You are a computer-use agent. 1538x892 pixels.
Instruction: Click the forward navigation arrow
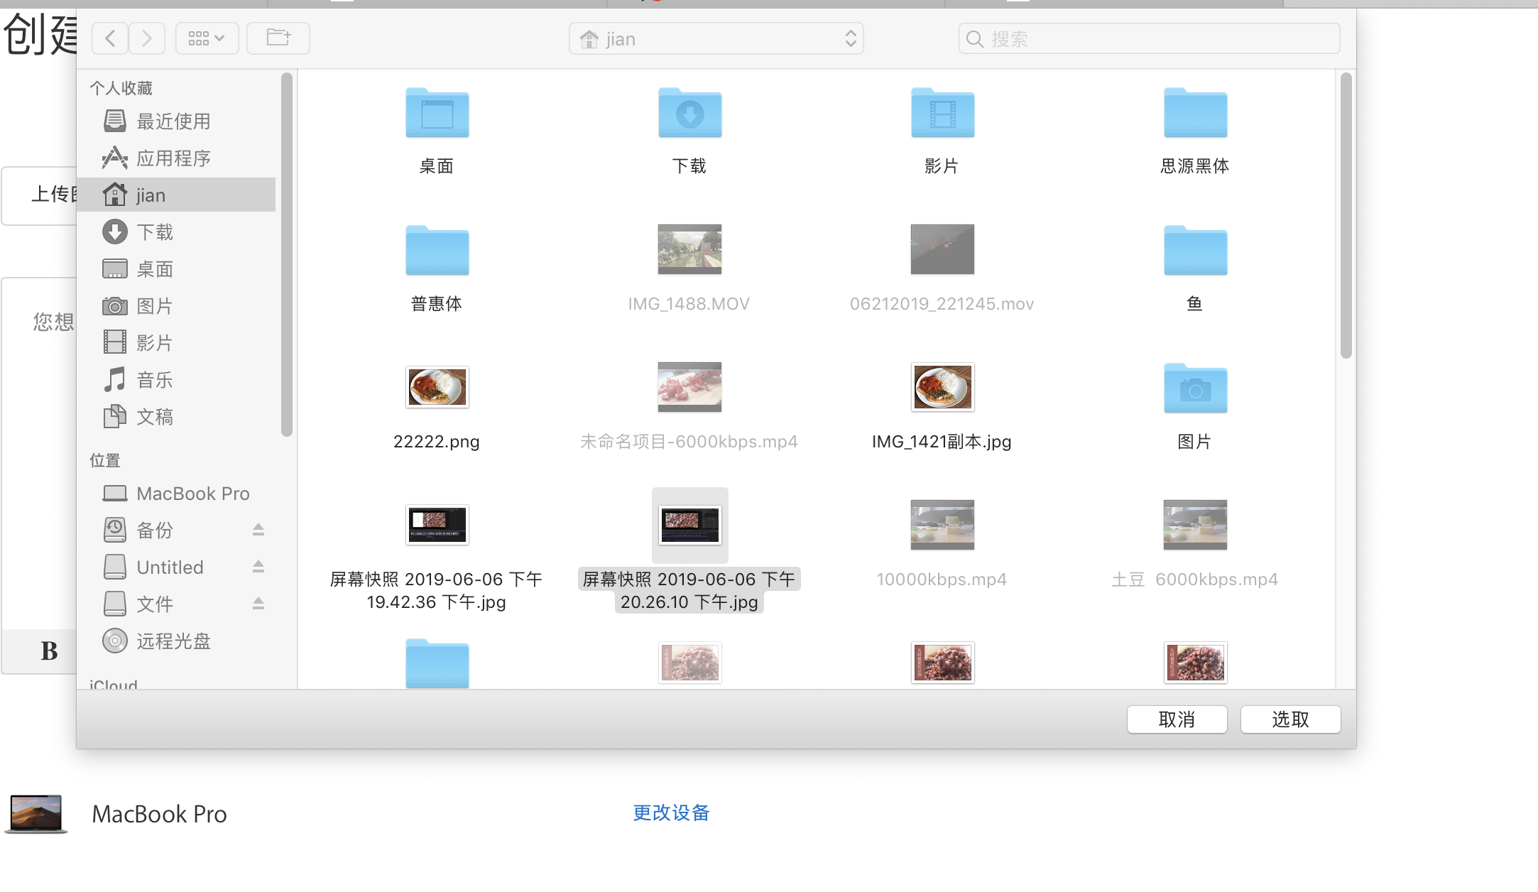147,38
